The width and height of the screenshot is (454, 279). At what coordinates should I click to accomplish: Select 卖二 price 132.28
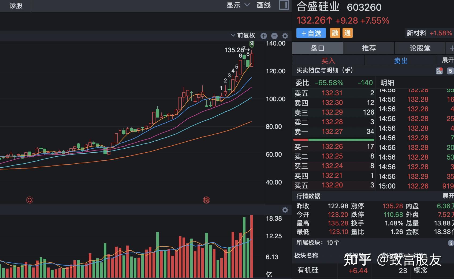coord(332,122)
